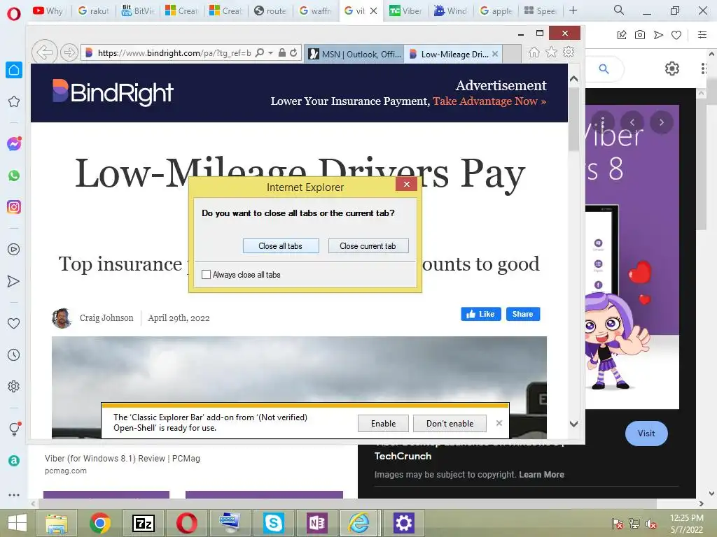Click IE page scroll-up arrow

574,79
